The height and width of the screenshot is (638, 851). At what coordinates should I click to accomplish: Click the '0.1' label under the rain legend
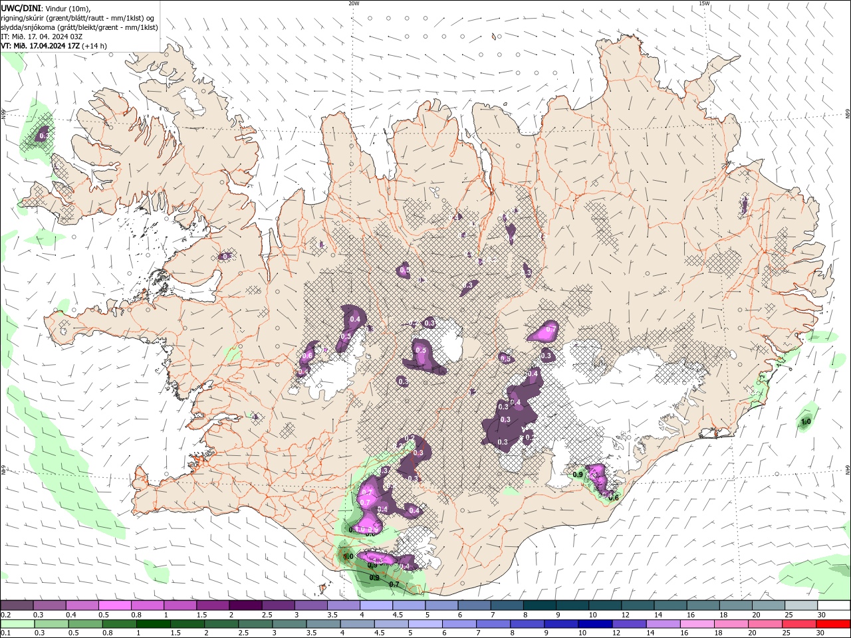6,633
